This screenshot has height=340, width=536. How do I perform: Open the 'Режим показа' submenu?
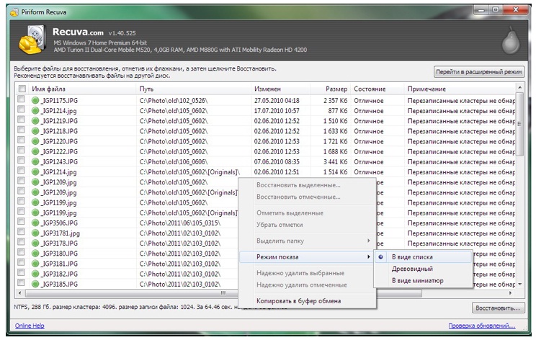coord(307,257)
